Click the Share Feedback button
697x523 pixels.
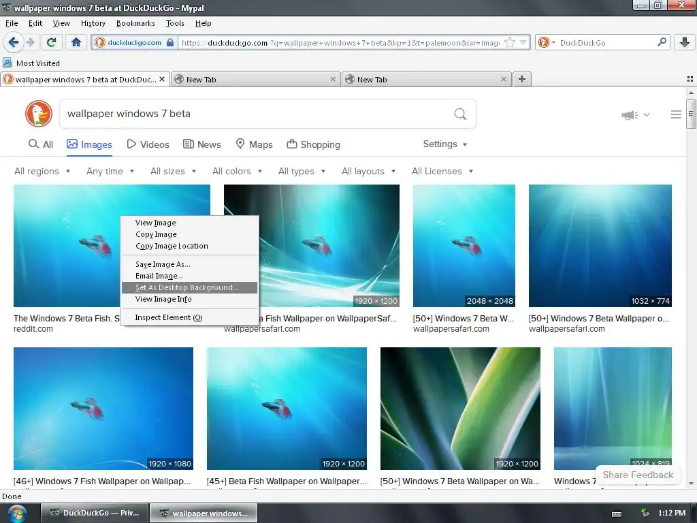[638, 475]
